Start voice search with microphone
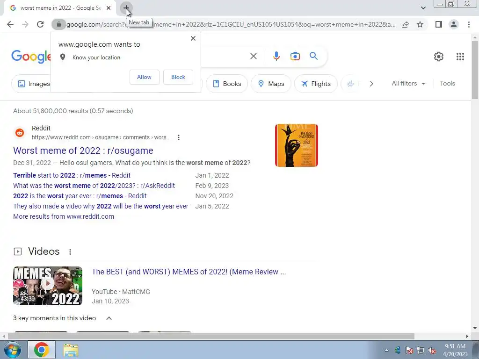Screen dimensions: 479x359 pos(276,56)
